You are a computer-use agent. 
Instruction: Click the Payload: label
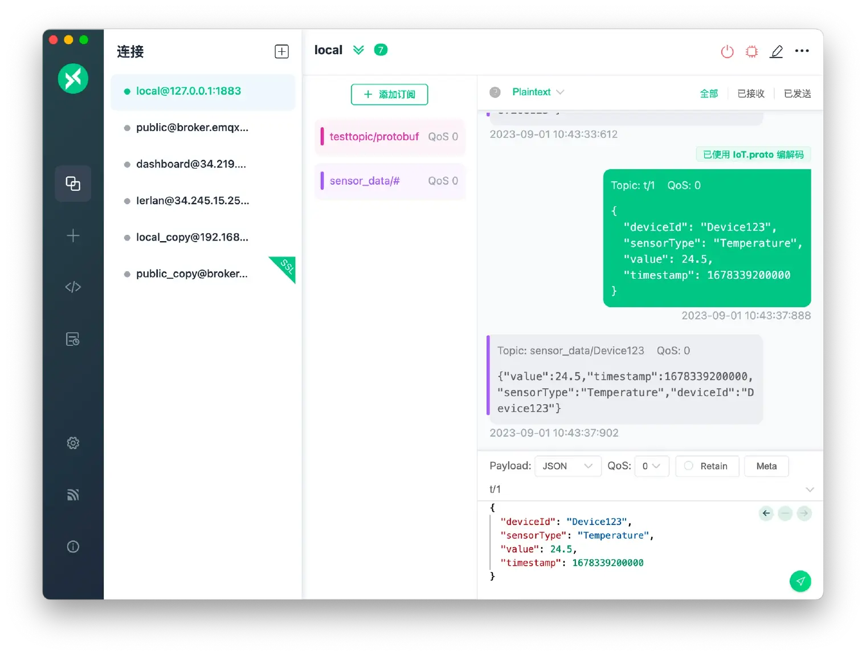(510, 466)
